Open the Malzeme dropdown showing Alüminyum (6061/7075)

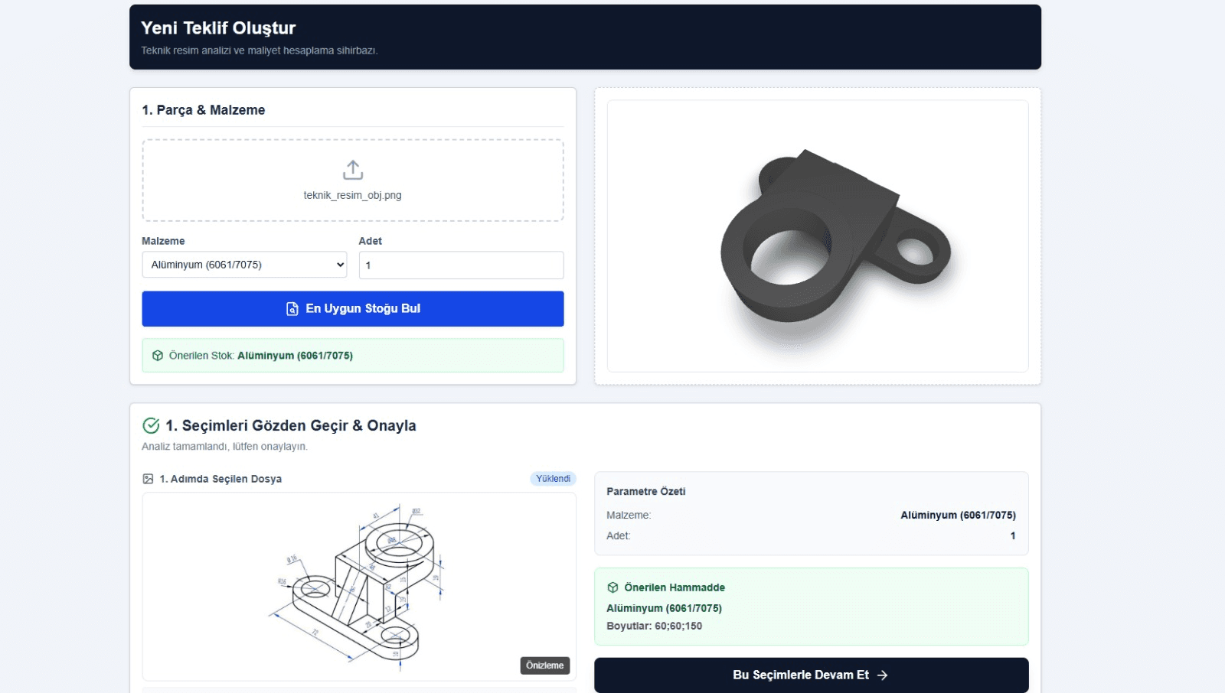click(244, 265)
